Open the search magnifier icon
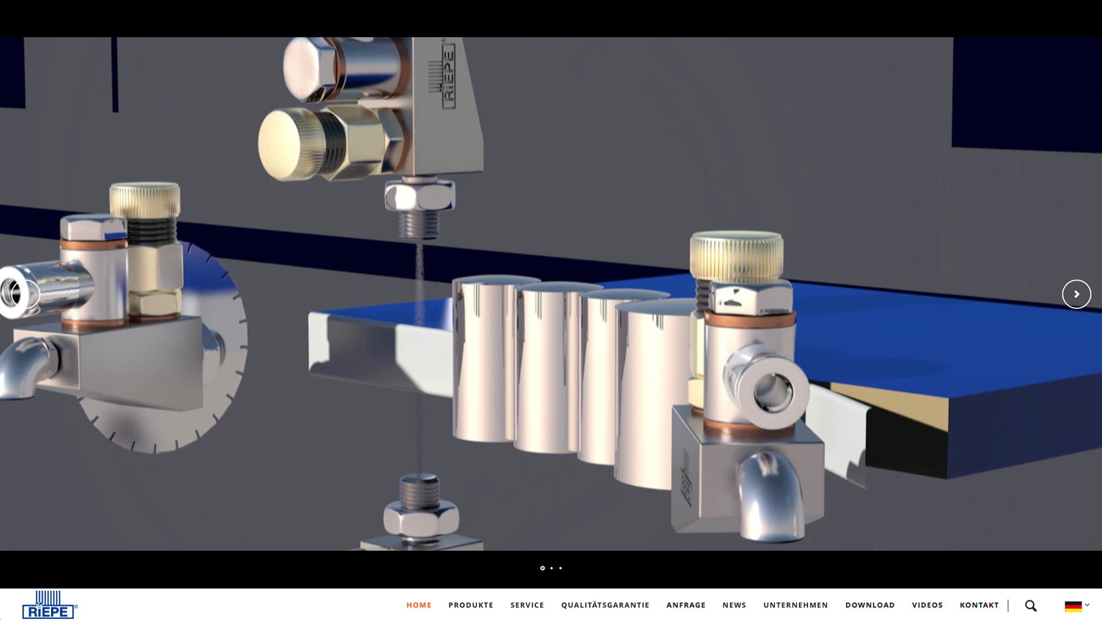This screenshot has width=1102, height=620. 1031,606
